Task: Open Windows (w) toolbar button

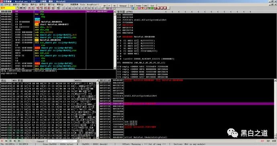Action: tap(76, 8)
